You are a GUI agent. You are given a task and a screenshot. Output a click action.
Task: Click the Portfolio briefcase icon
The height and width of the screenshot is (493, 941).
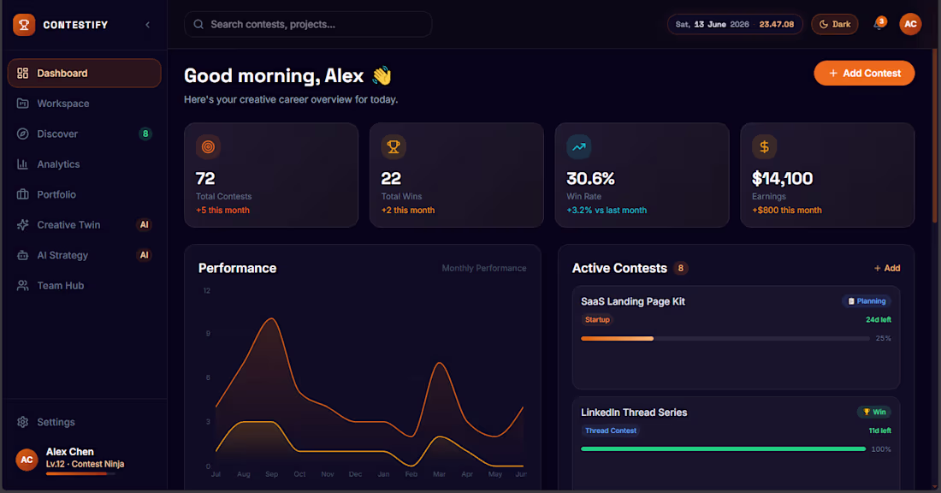[23, 194]
